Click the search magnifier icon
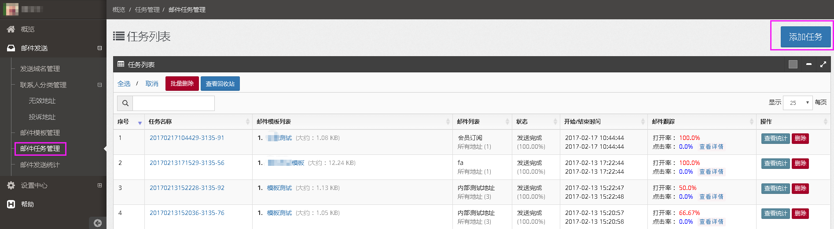 coord(125,103)
